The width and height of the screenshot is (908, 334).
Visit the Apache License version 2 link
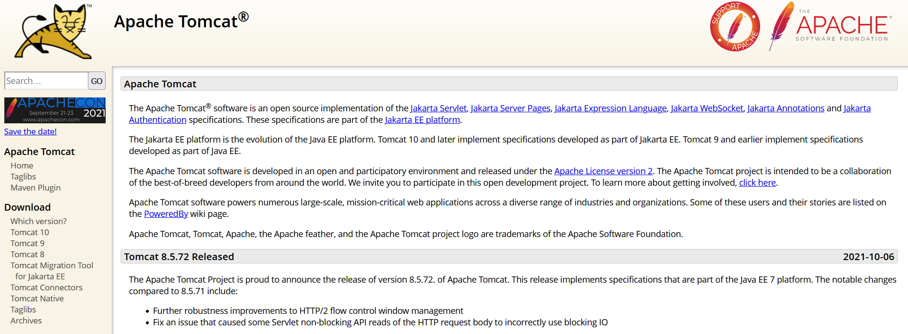click(x=603, y=171)
